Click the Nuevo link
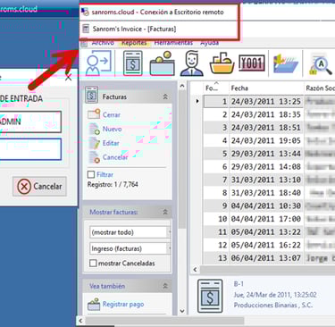 (x=112, y=129)
